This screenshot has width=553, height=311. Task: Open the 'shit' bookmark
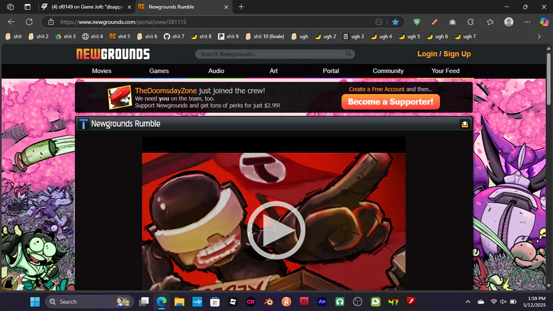pos(14,36)
